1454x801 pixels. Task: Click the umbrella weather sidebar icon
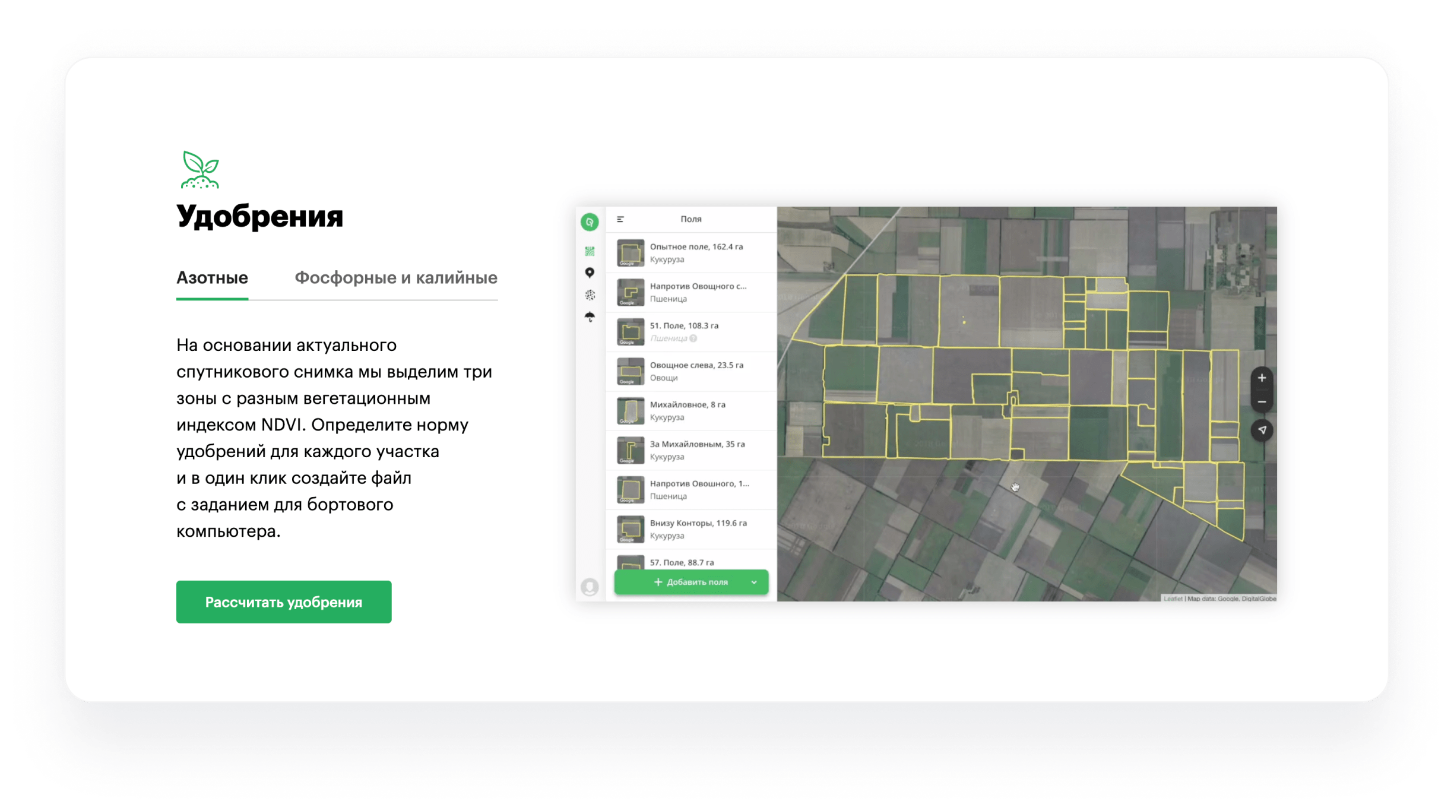click(590, 316)
